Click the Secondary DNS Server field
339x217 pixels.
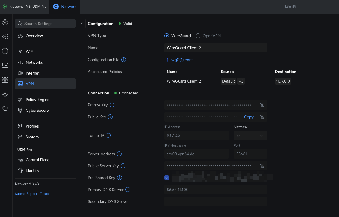coord(216,201)
